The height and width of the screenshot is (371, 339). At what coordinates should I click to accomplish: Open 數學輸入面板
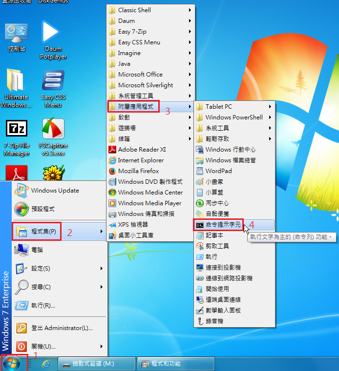pyautogui.click(x=234, y=311)
